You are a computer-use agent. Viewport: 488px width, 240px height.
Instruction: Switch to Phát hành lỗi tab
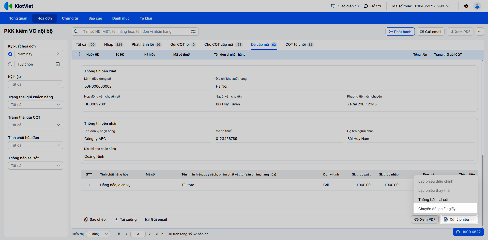[147, 45]
